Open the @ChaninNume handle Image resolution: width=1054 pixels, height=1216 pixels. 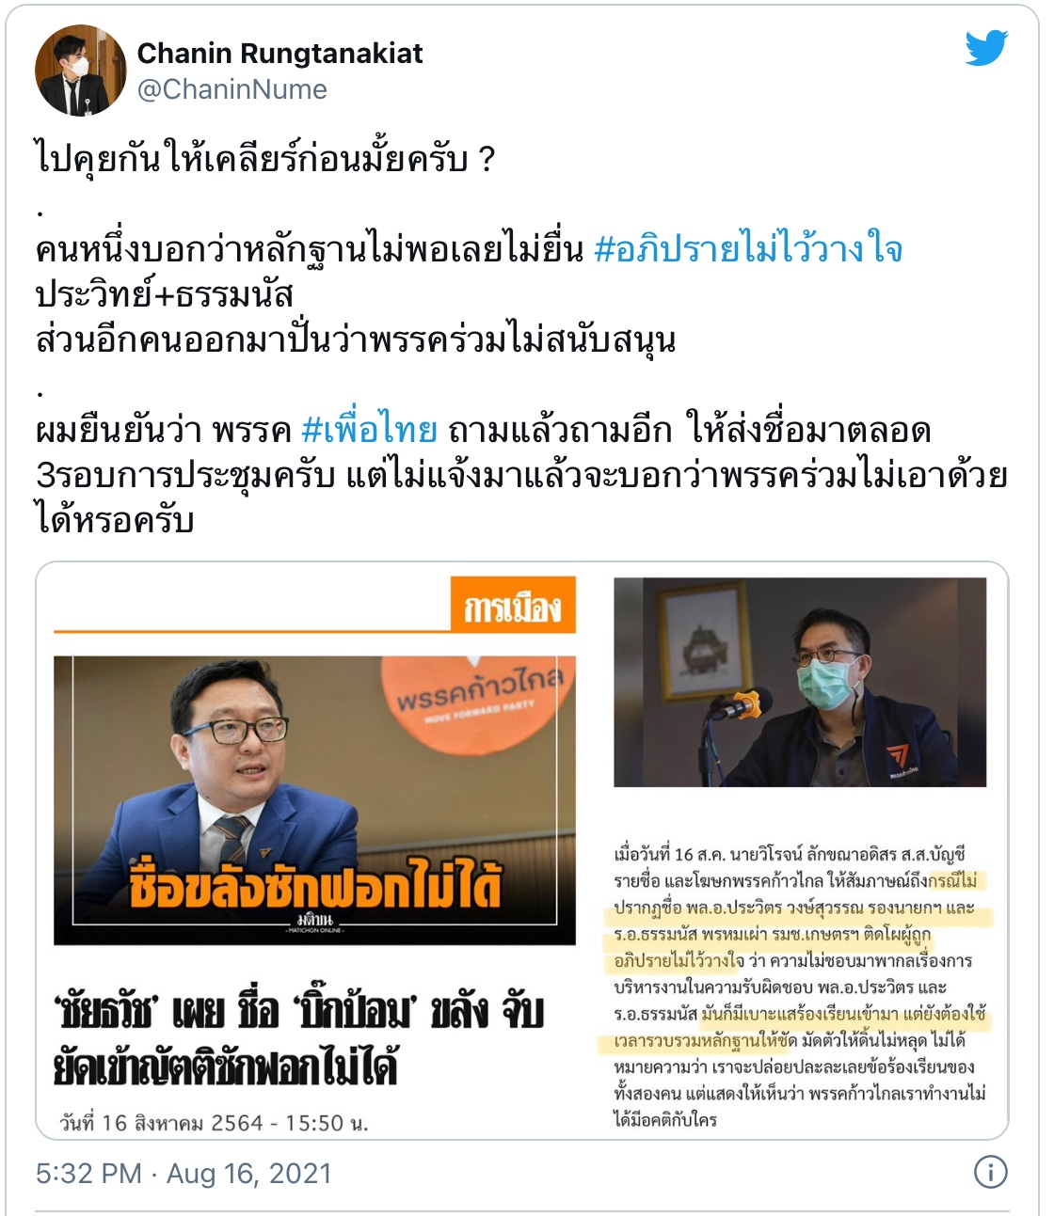(x=232, y=90)
